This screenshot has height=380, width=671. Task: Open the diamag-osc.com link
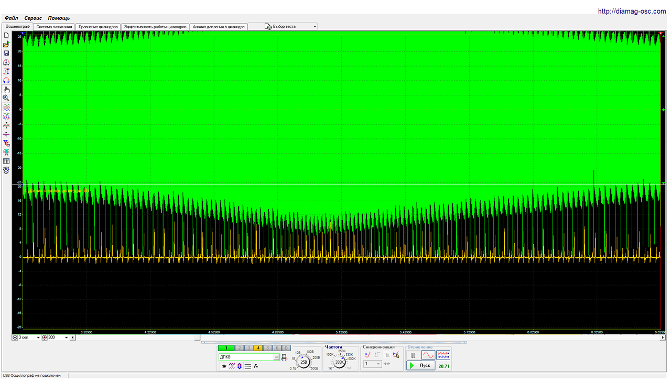pyautogui.click(x=632, y=11)
